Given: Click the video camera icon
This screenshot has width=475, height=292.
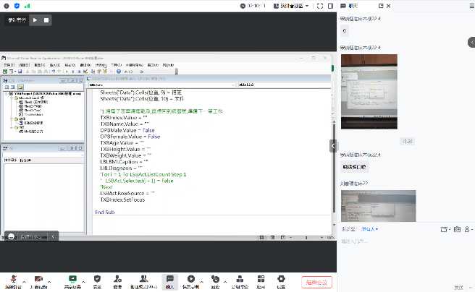Looking at the screenshot, I should 38,279.
